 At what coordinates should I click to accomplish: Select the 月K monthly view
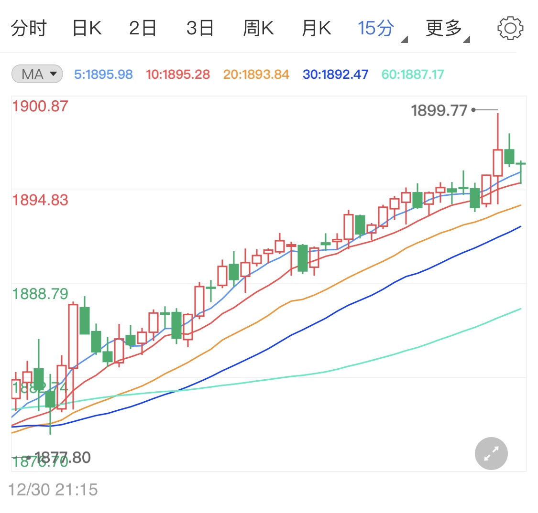pyautogui.click(x=316, y=27)
